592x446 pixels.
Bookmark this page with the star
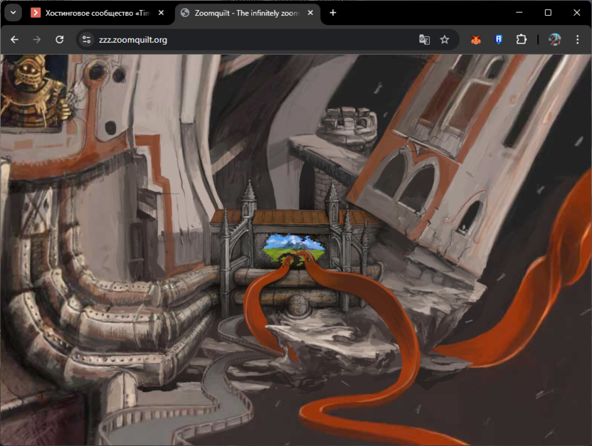click(445, 40)
